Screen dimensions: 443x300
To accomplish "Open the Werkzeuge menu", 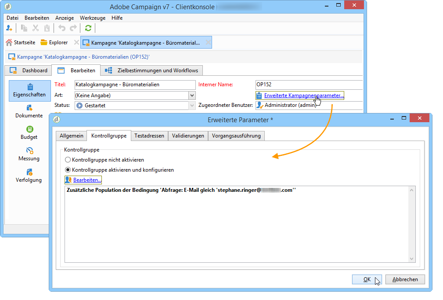I will pyautogui.click(x=93, y=18).
